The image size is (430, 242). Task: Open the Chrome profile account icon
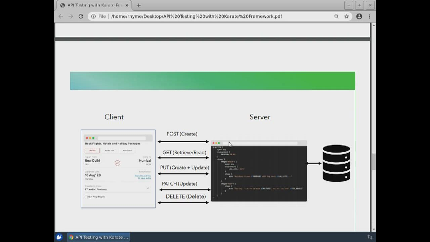(x=359, y=16)
